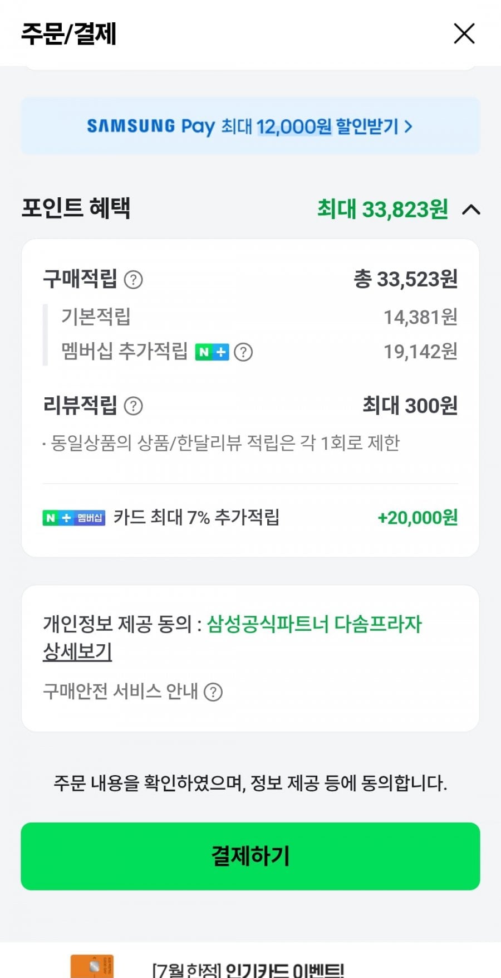The height and width of the screenshot is (978, 501).
Task: Collapse the 포인트 혜택 section chevron
Action: (471, 210)
